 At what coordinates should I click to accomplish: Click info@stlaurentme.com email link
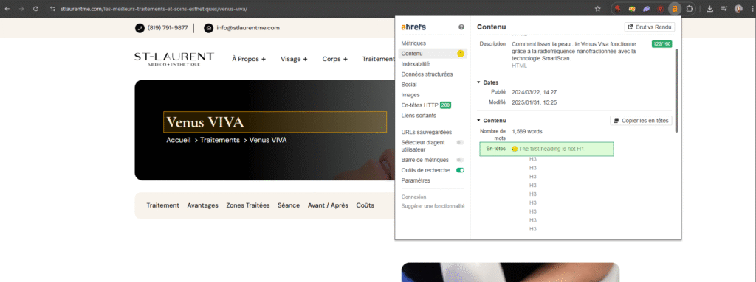248,28
